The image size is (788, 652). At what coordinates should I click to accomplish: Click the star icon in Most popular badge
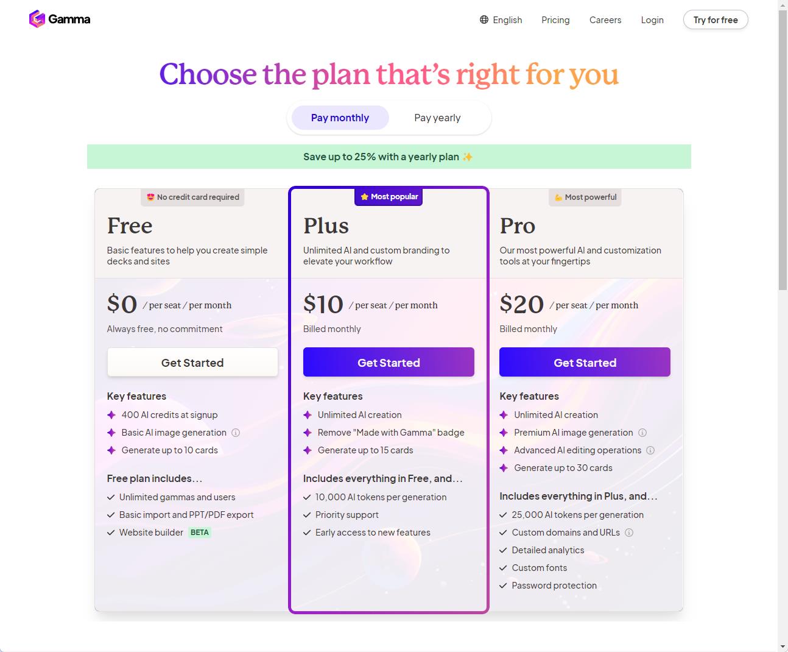coord(364,197)
